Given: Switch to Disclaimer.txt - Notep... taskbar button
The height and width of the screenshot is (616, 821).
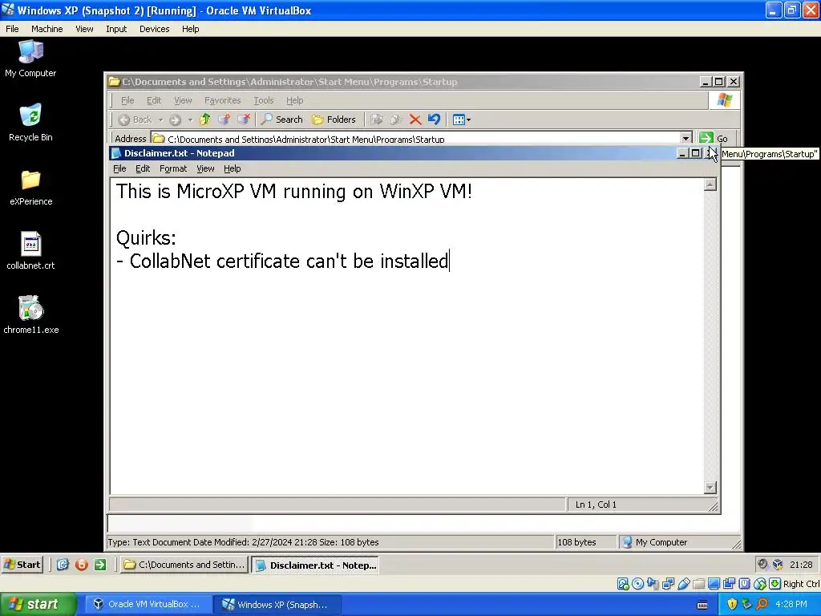Looking at the screenshot, I should pos(315,565).
